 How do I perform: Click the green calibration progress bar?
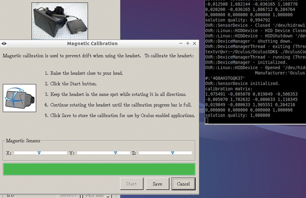tap(99, 169)
